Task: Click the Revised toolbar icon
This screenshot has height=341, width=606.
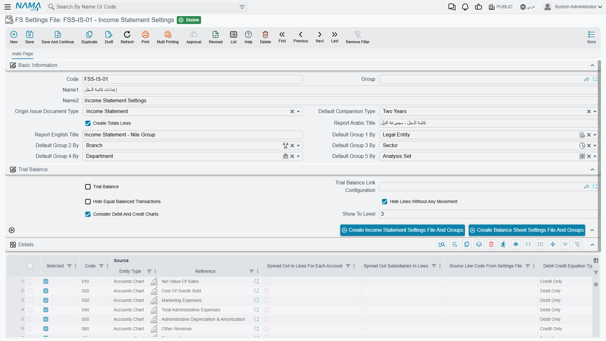Action: tap(216, 34)
